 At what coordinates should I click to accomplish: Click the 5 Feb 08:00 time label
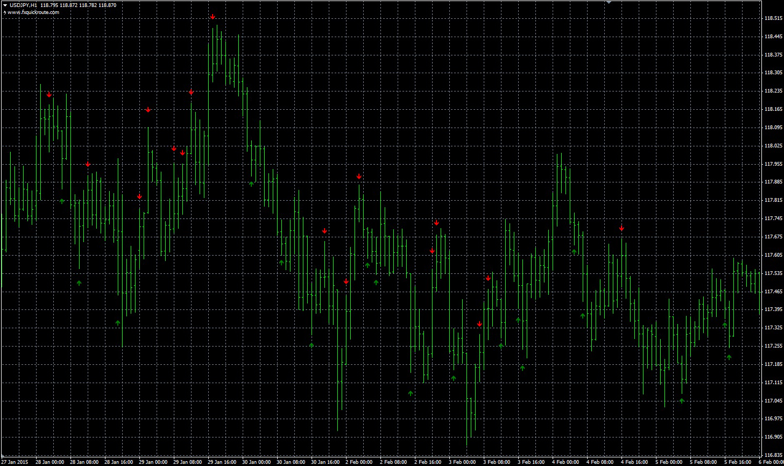click(x=703, y=462)
